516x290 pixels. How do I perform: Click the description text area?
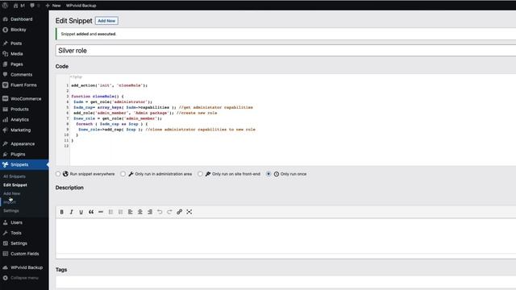tap(285, 236)
